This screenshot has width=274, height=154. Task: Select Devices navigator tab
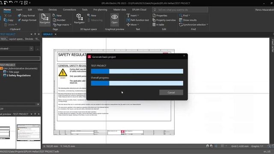tap(32, 39)
